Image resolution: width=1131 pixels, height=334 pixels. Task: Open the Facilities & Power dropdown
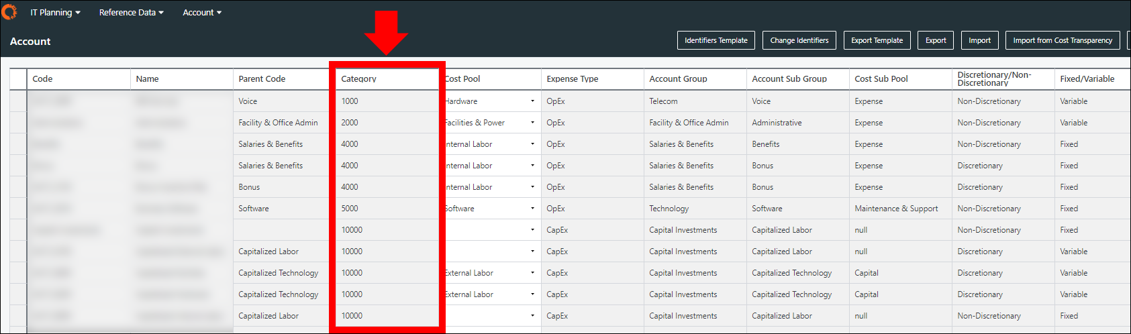coord(532,123)
